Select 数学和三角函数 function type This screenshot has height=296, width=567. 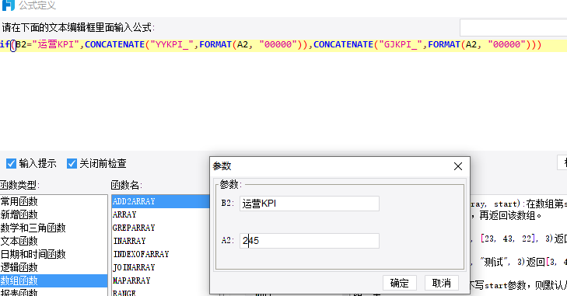[54, 228]
